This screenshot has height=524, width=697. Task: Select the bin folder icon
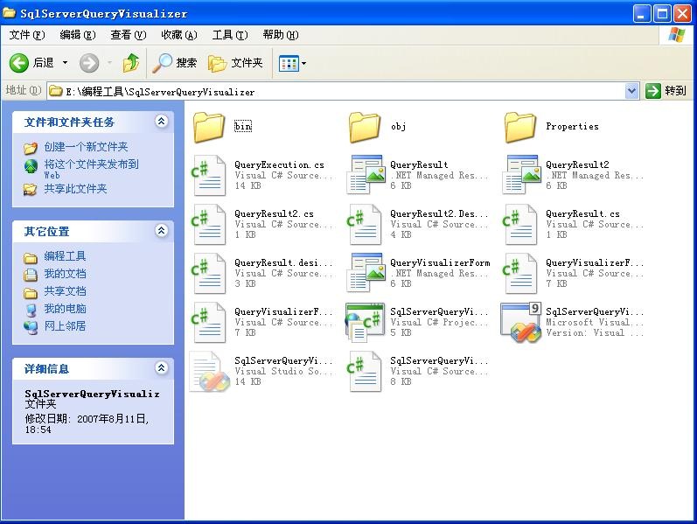[x=208, y=127]
